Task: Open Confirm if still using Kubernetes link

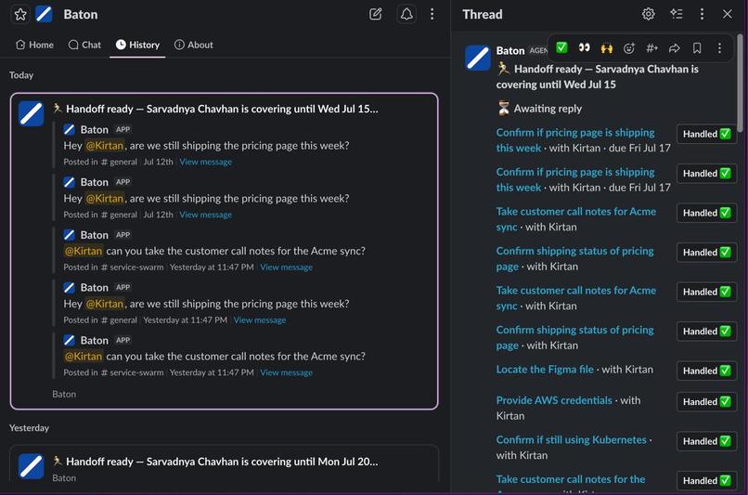Action: [x=571, y=439]
